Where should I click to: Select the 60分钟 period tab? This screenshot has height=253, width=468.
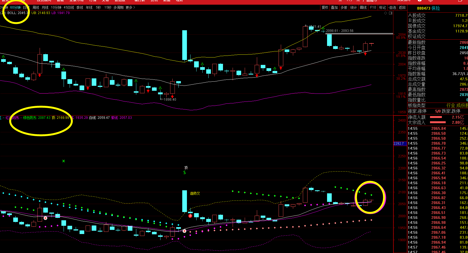(x=15, y=7)
